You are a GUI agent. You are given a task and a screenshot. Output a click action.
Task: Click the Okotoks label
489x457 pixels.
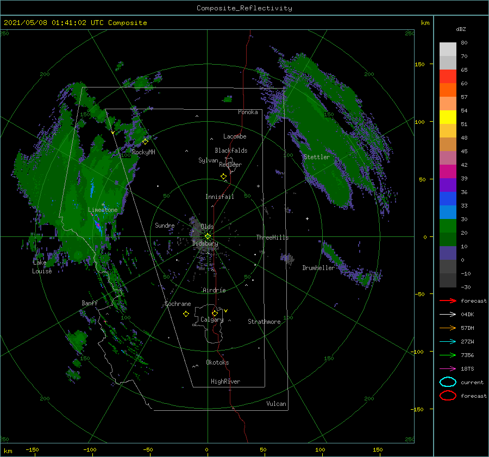pos(217,362)
